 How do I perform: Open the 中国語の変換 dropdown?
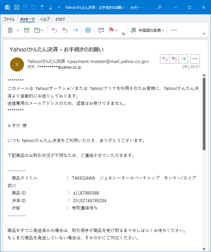tap(147, 30)
